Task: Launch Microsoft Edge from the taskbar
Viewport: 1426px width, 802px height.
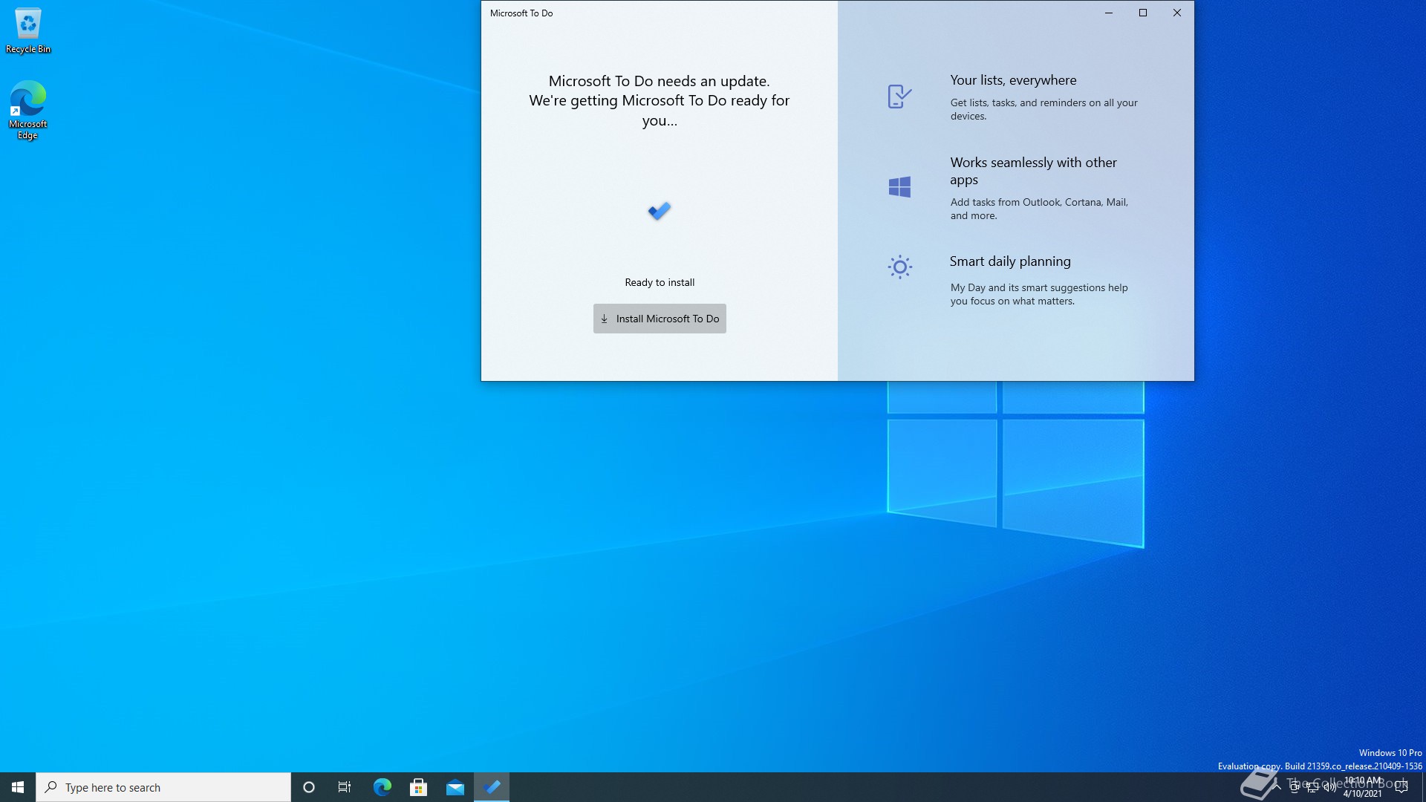Action: click(x=382, y=787)
